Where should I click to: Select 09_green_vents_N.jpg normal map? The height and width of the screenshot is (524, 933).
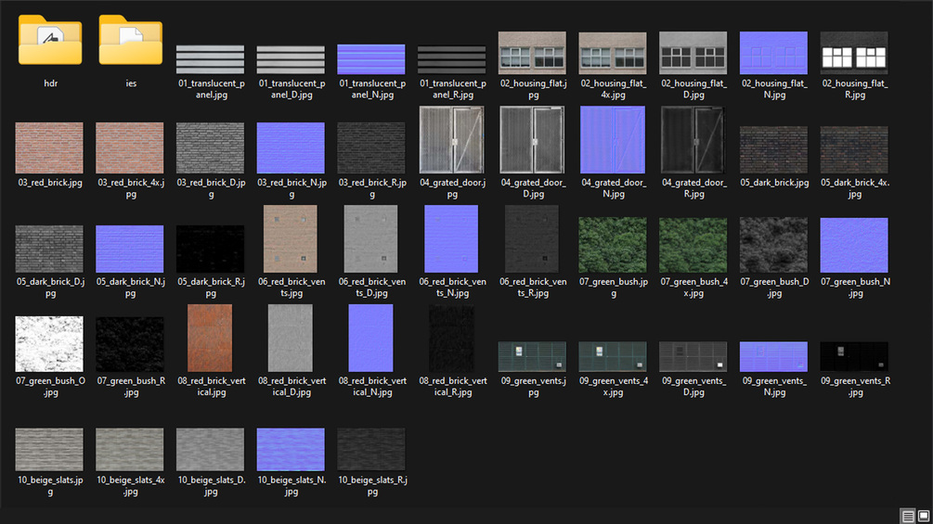[773, 356]
